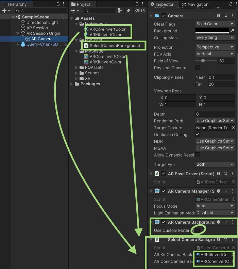Lock the Inspector panel
This screenshot has width=238, height=269.
(231, 4)
